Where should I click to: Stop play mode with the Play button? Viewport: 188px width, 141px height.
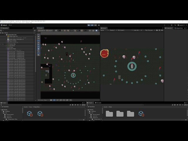(x=89, y=25)
